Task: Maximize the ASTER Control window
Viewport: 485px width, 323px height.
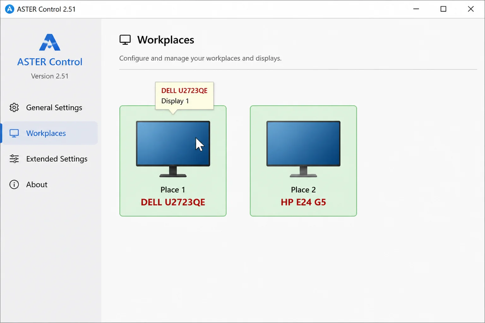Action: point(443,9)
